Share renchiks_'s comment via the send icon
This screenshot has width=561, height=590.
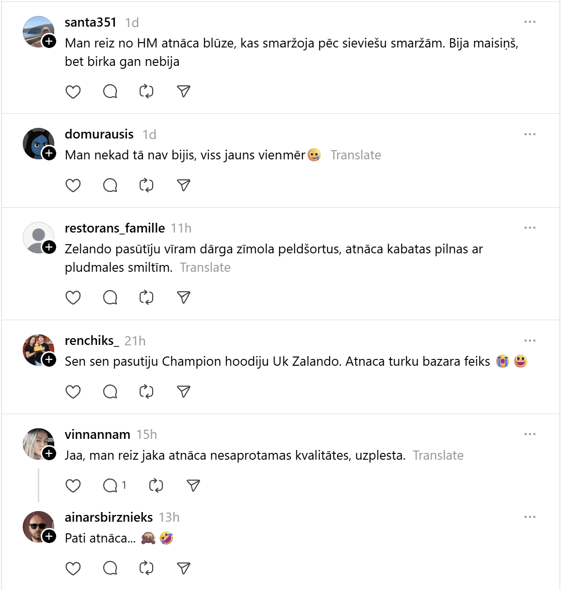tap(184, 391)
